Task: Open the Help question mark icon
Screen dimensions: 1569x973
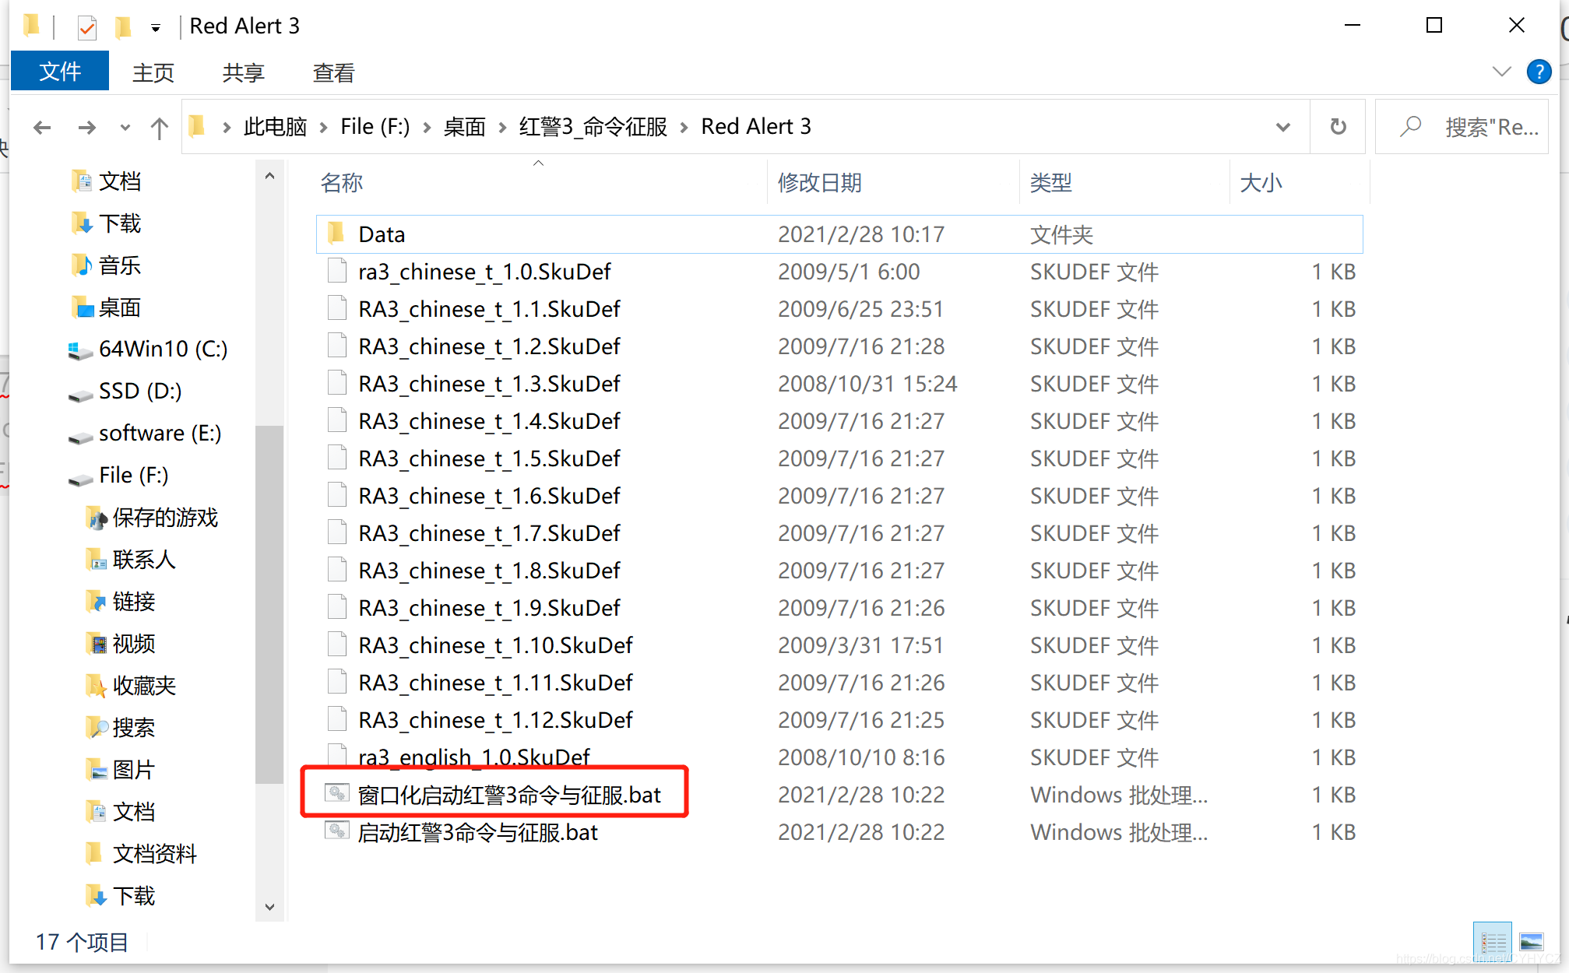Action: tap(1539, 72)
